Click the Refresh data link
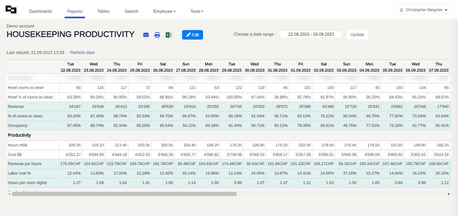Viewport: 458px width, 216px height. (82, 53)
